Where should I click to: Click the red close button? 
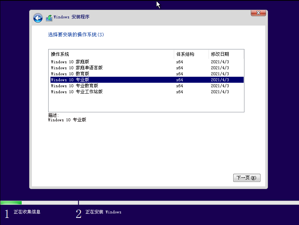click(258, 13)
